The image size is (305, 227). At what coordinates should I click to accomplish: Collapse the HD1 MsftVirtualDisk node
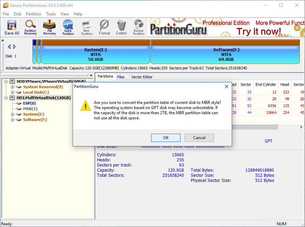click(6, 98)
